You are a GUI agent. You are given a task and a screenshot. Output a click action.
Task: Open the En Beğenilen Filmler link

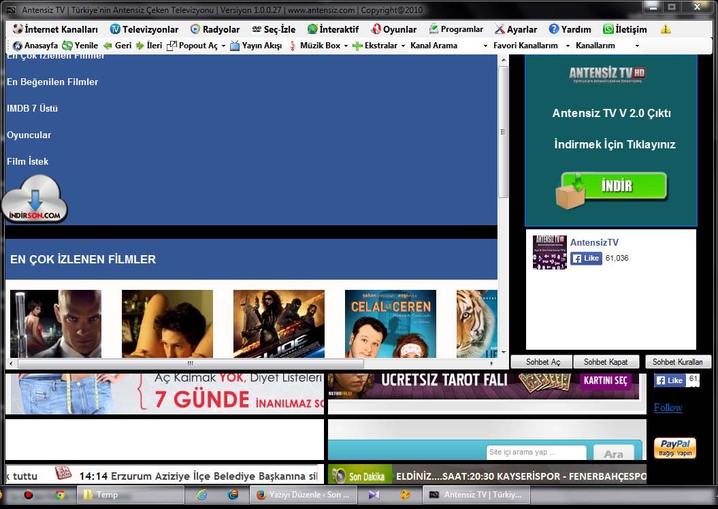pos(52,82)
